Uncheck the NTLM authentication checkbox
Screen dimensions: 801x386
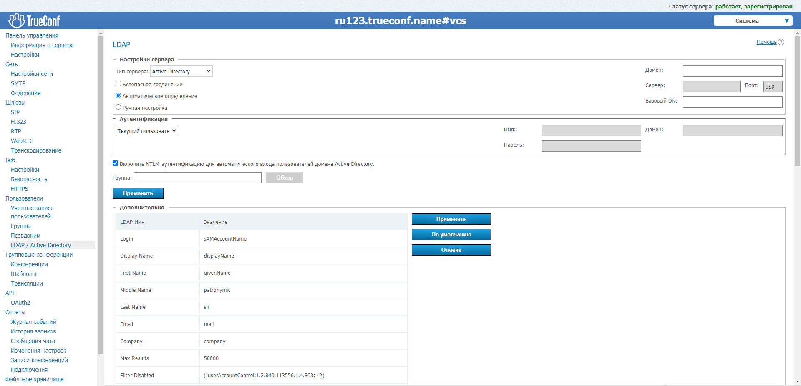[x=116, y=163]
